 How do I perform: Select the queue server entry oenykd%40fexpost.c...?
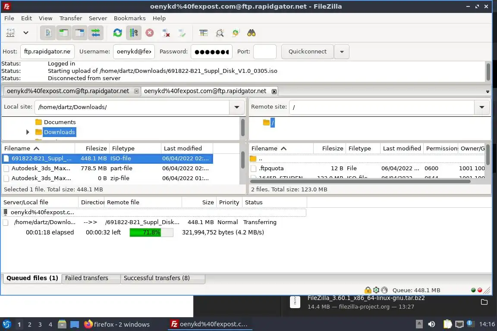154,212
